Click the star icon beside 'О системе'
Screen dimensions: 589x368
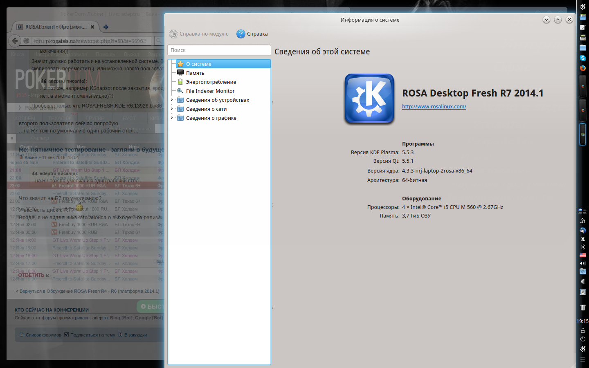pos(180,64)
